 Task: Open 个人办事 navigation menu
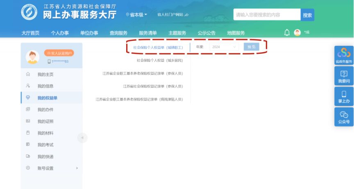coord(60,33)
